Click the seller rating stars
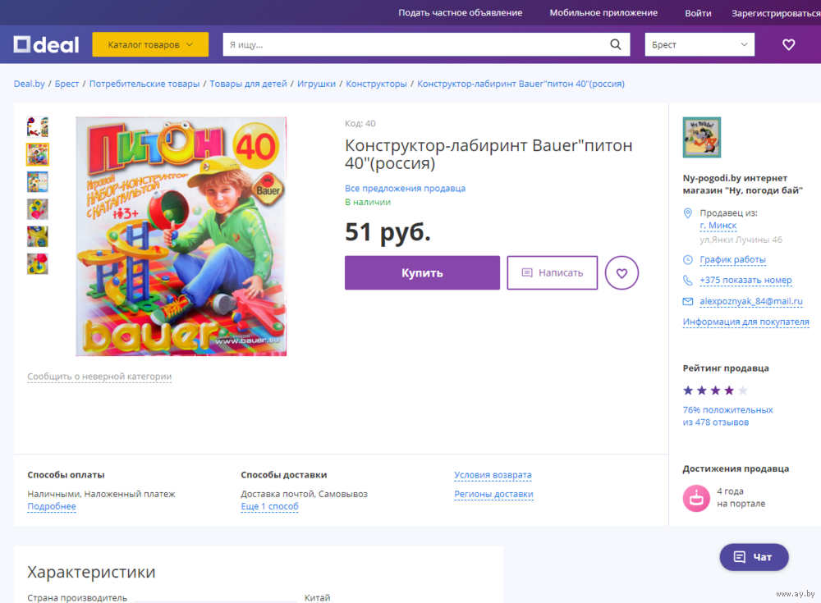Screen dimensions: 821x603 click(x=715, y=391)
